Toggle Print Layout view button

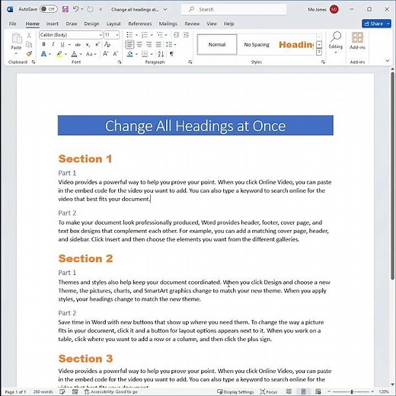click(304, 391)
